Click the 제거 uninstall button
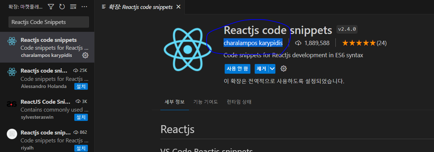434x152 pixels. pyautogui.click(x=261, y=68)
